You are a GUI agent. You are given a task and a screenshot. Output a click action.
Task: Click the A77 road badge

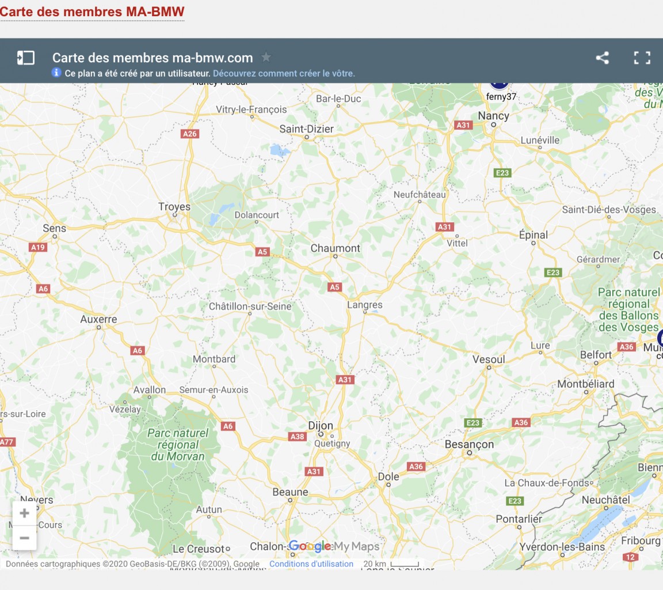[7, 442]
